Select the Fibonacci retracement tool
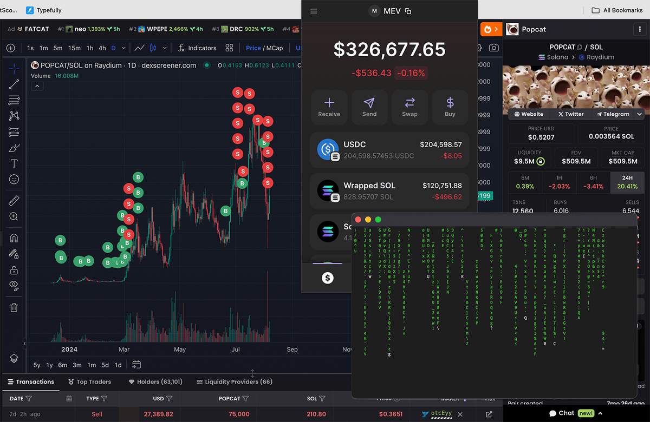 click(x=14, y=100)
